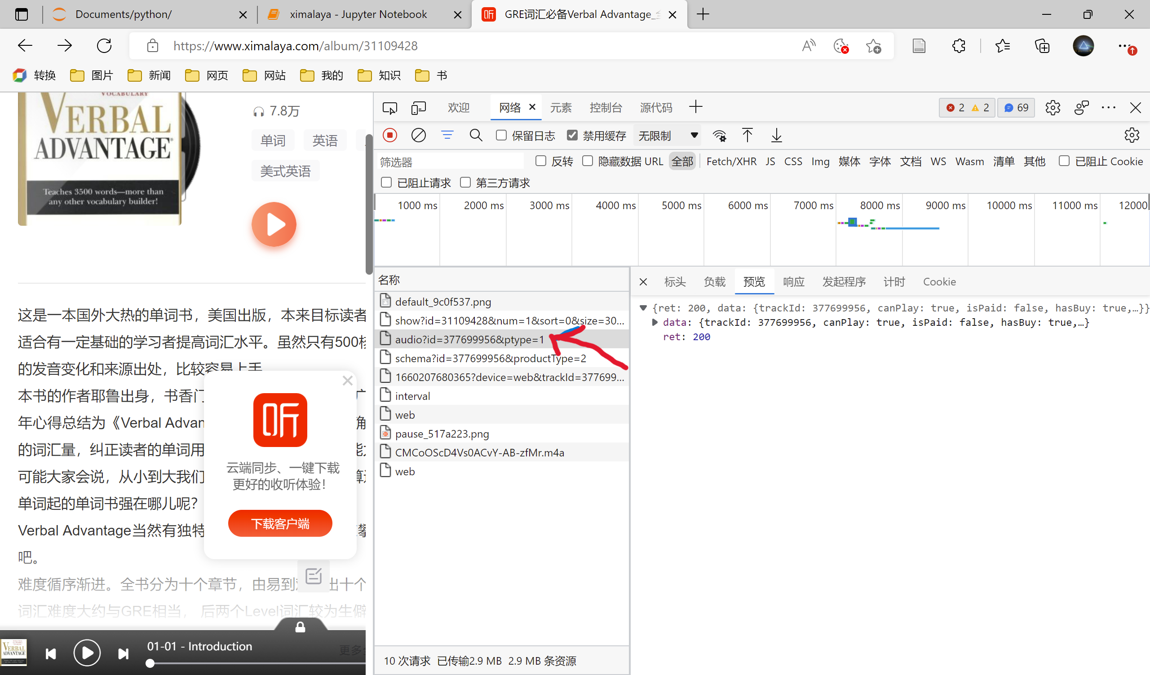The width and height of the screenshot is (1150, 675).
Task: Open network conditions wifi icon
Action: [x=719, y=136]
